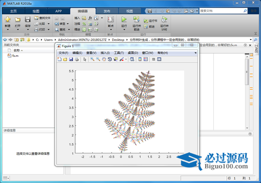Click the 新建 (New) plus icon
261x183 pixels.
[8, 19]
